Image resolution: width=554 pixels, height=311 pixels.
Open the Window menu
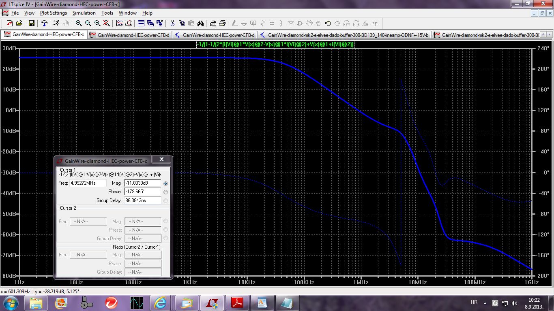point(128,13)
